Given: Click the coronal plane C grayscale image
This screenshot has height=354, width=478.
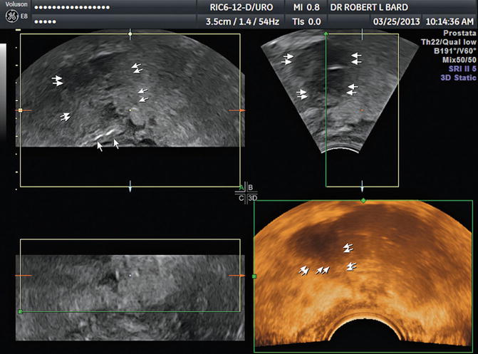Looking at the screenshot, I should [x=130, y=298].
